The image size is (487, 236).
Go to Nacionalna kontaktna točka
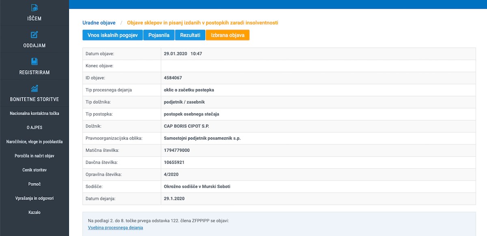coord(34,114)
